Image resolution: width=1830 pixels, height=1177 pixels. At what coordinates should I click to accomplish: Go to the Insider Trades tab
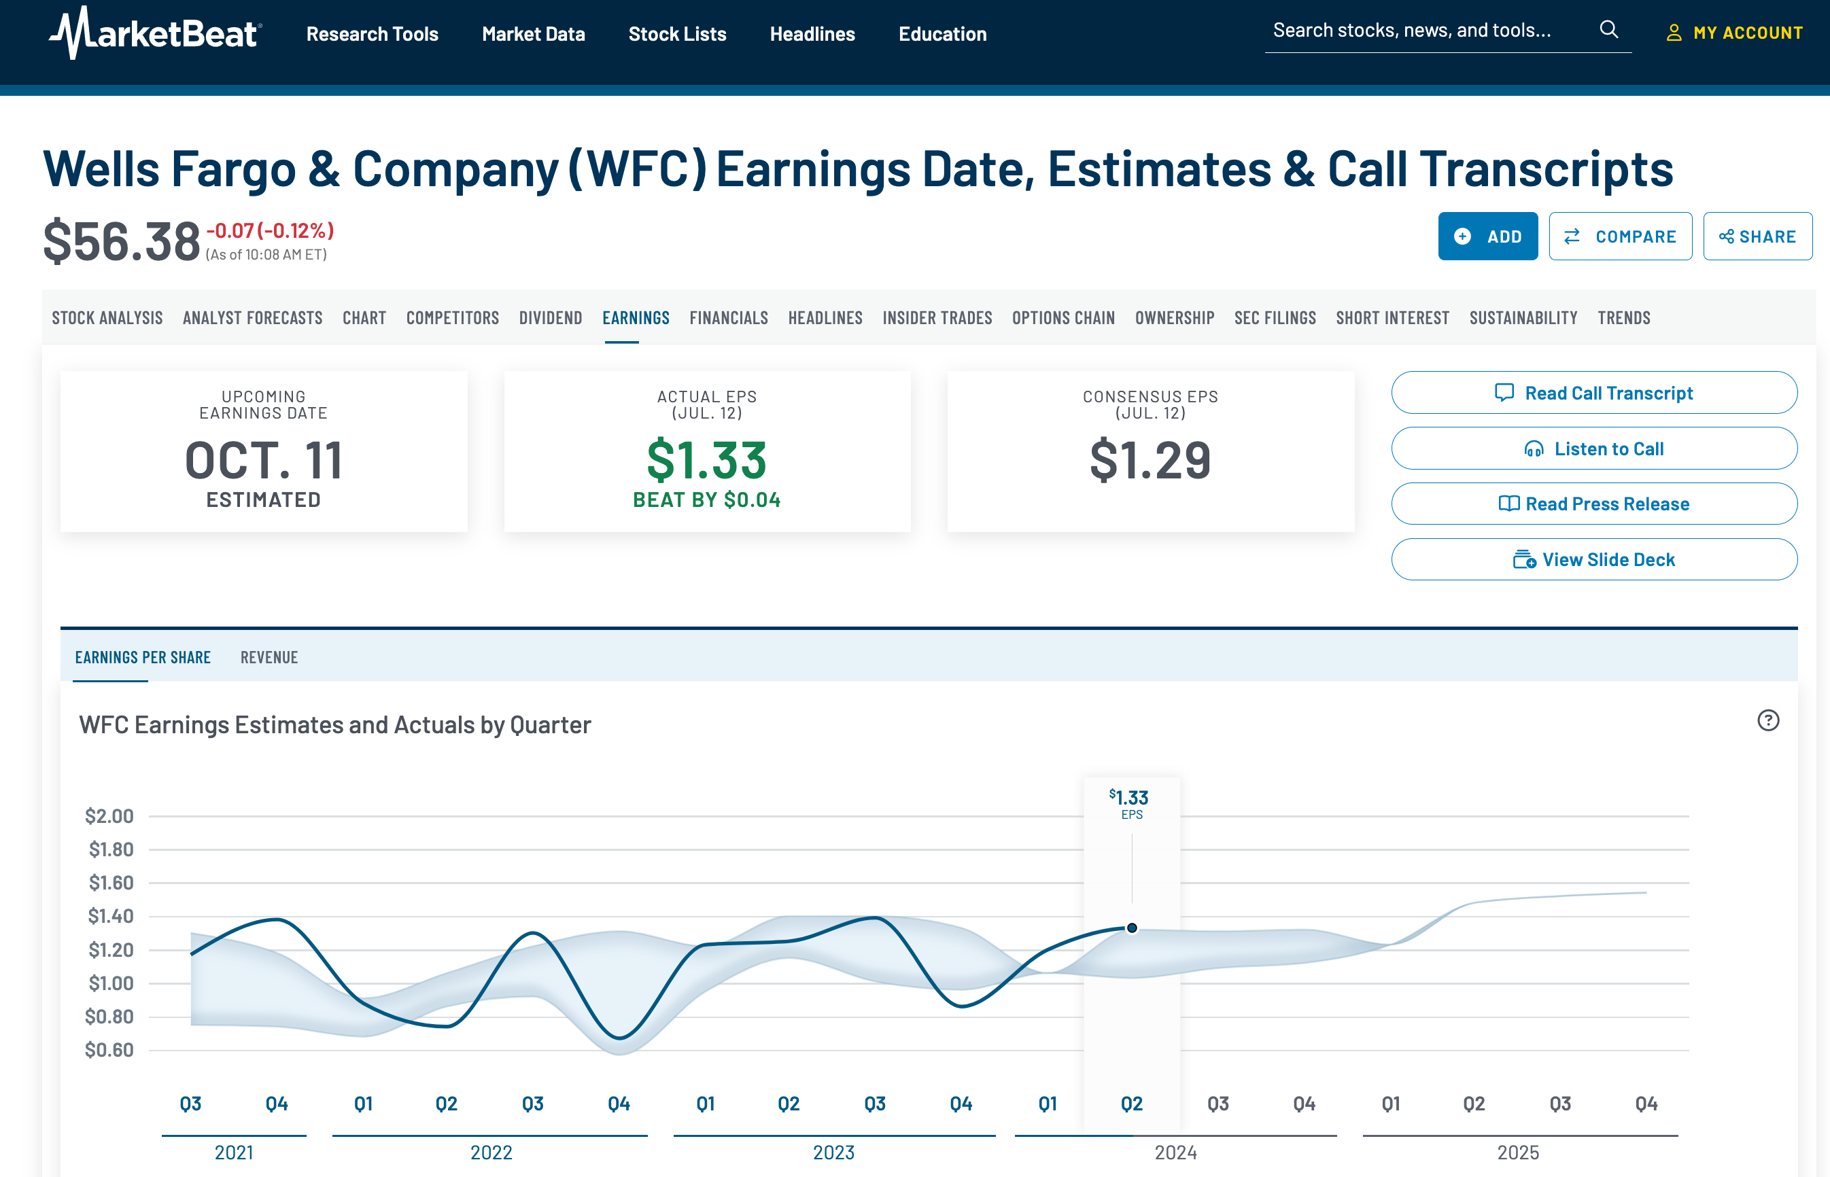[937, 318]
